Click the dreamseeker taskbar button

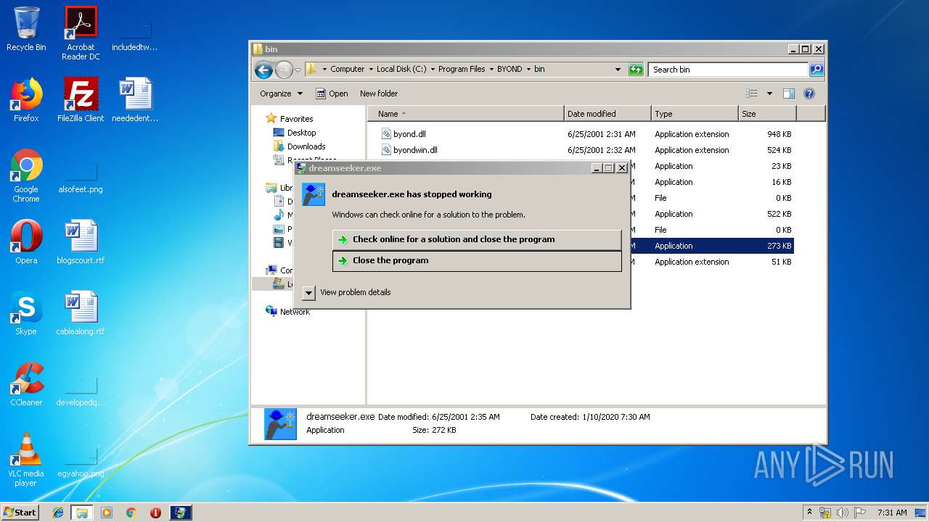click(181, 513)
